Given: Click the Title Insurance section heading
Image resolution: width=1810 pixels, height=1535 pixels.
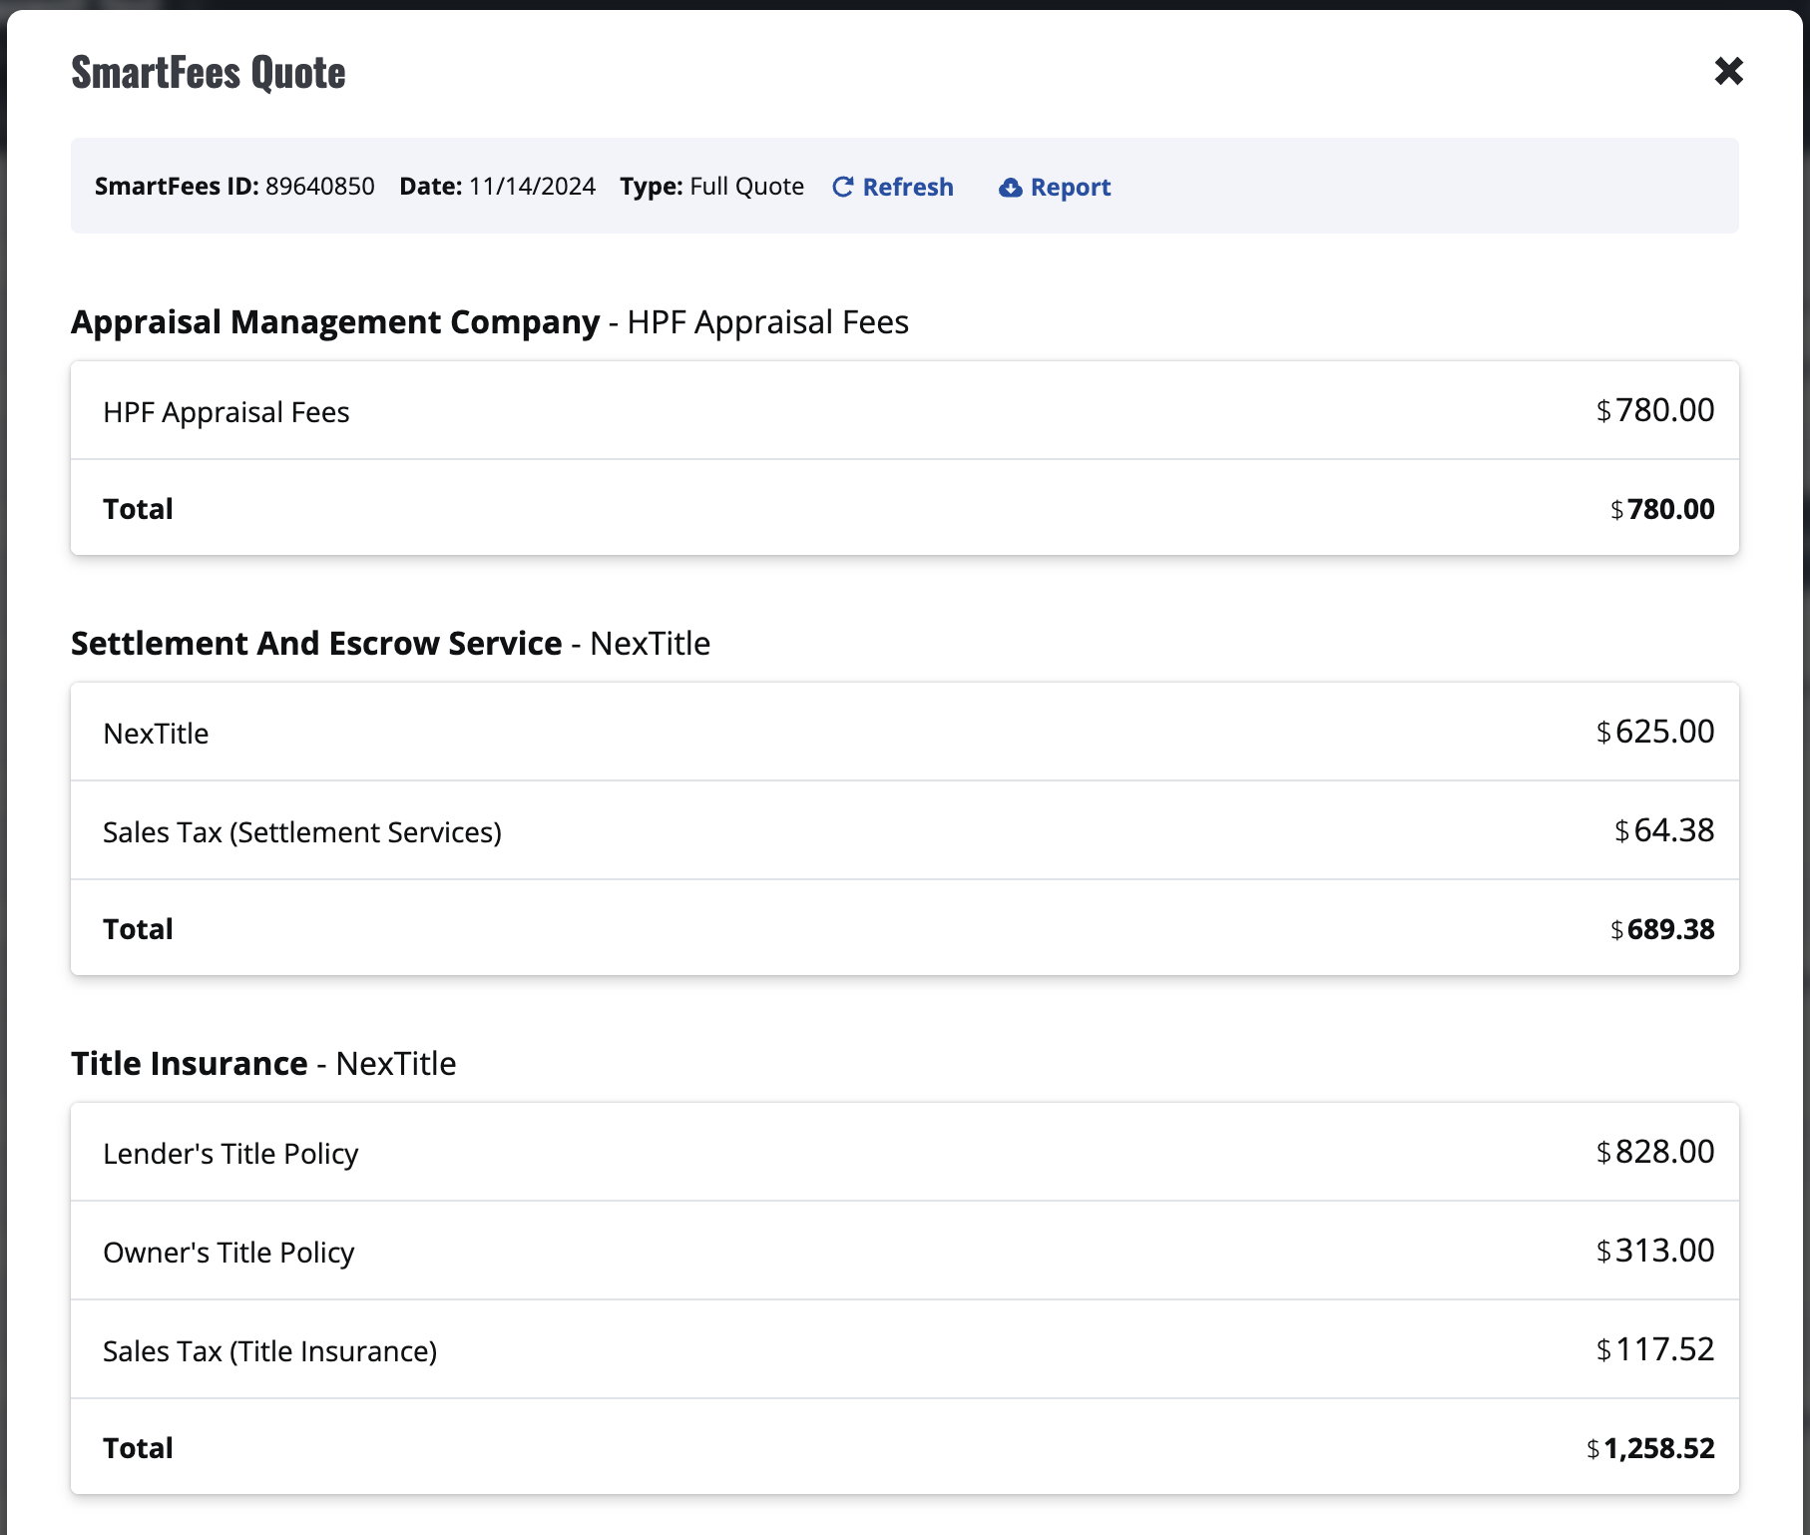Looking at the screenshot, I should [x=190, y=1064].
